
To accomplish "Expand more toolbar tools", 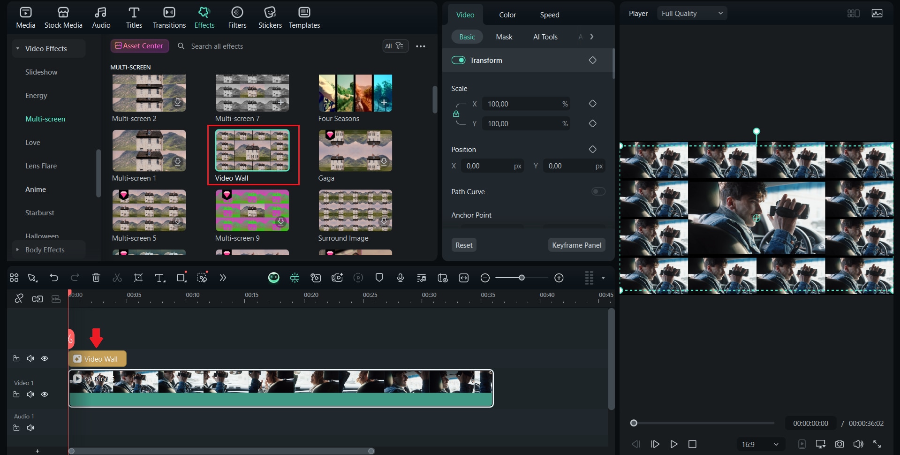I will coord(223,278).
